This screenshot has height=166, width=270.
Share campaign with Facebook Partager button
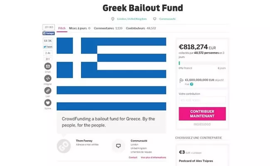click(48, 33)
